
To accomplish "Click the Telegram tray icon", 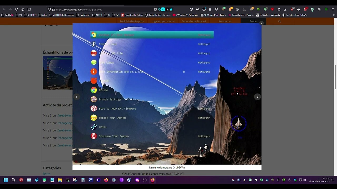I will pyautogui.click(x=256, y=180).
